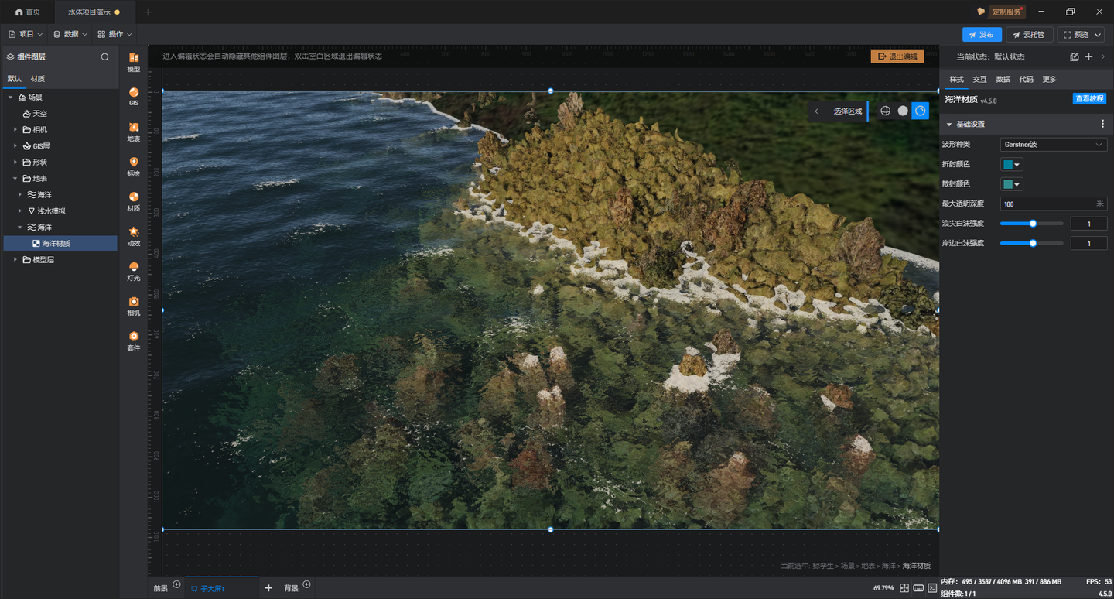Click the fit-to-screen icon near zoom percentage

tap(904, 588)
